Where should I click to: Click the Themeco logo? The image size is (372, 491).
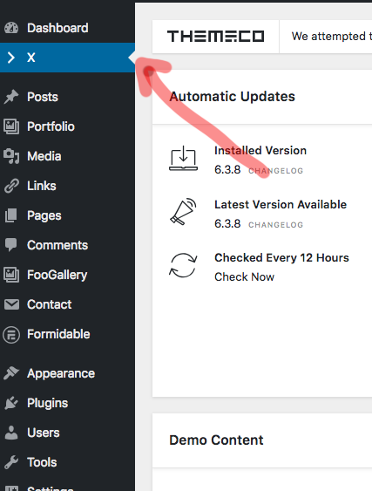tap(215, 37)
